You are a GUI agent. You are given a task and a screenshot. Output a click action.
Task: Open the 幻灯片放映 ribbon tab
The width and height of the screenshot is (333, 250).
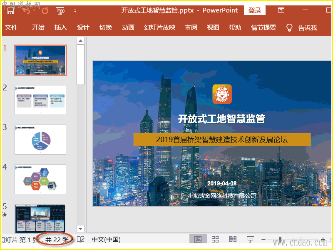[160, 27]
